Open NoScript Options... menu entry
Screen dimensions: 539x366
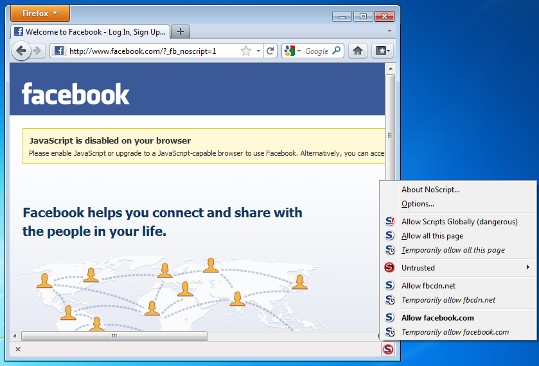pyautogui.click(x=418, y=204)
